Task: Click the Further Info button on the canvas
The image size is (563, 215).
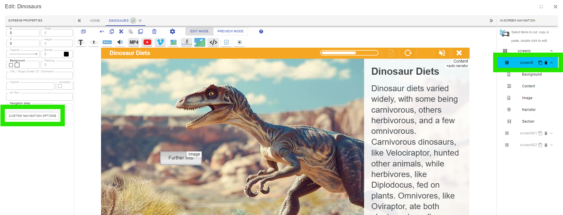Action: pos(181,158)
